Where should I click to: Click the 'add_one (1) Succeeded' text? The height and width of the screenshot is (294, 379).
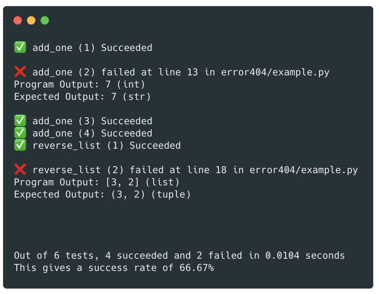92,48
